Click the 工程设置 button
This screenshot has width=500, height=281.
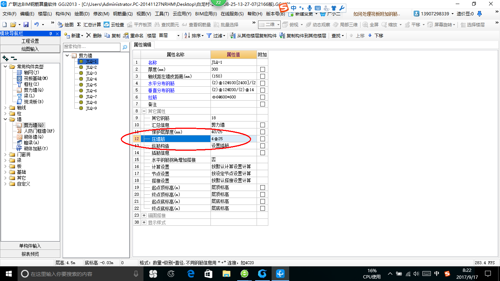(x=30, y=41)
